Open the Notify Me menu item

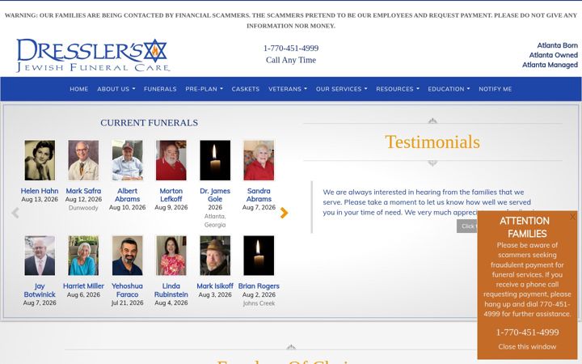click(x=496, y=89)
